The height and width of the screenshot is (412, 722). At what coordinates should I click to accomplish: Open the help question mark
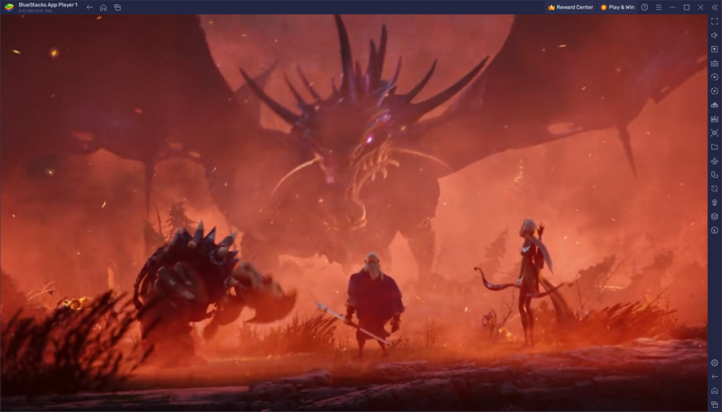pos(644,7)
